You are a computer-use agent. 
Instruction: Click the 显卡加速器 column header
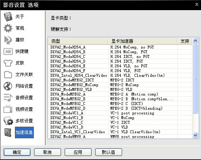point(142,41)
